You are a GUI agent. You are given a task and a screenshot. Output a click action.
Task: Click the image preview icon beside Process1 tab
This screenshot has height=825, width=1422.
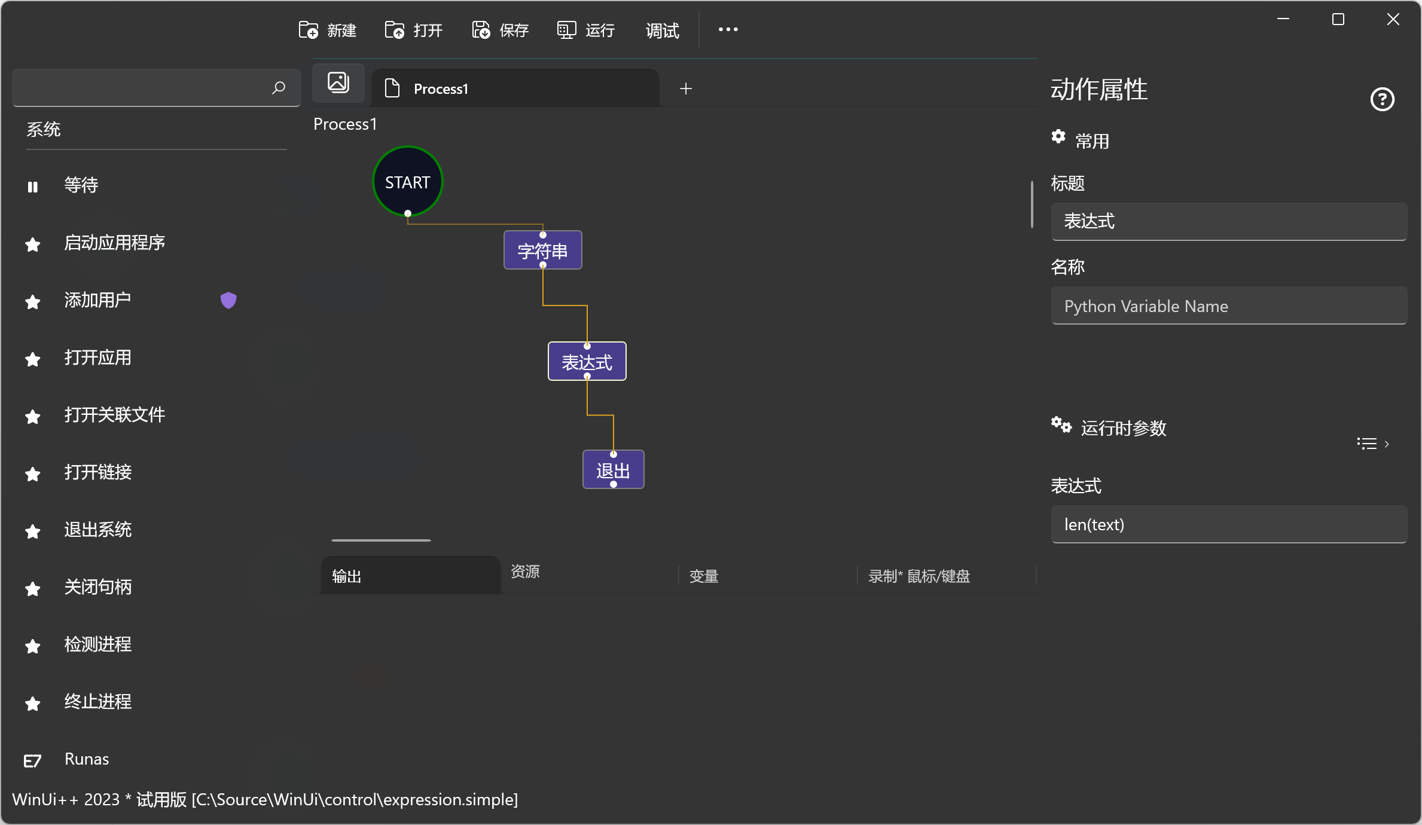pos(338,82)
